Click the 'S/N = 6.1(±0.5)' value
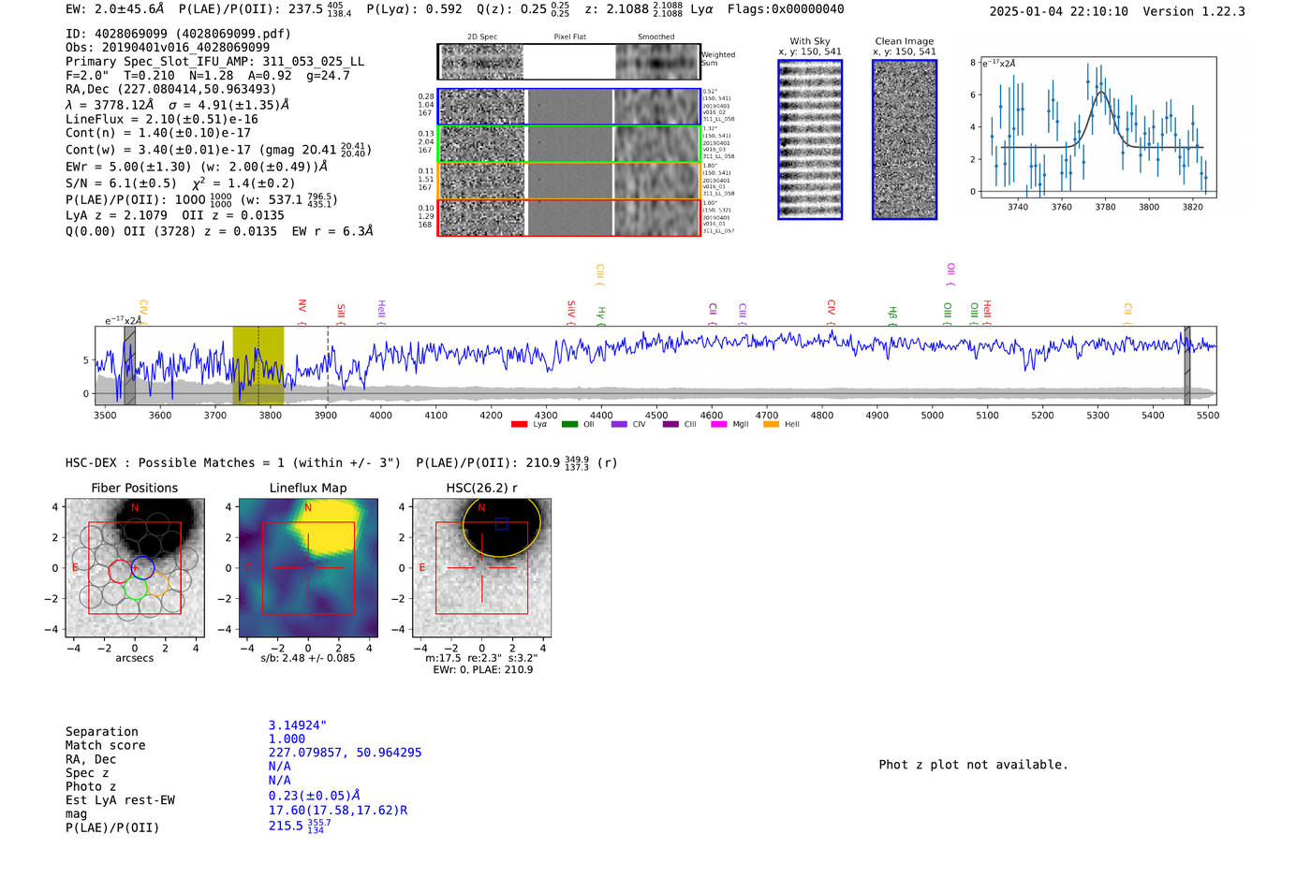This screenshot has width=1311, height=892. [x=121, y=183]
